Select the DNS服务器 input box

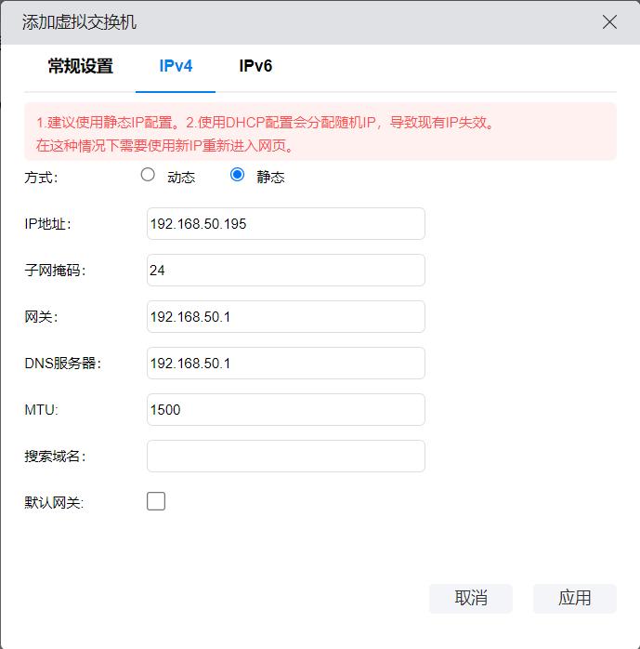pos(285,364)
